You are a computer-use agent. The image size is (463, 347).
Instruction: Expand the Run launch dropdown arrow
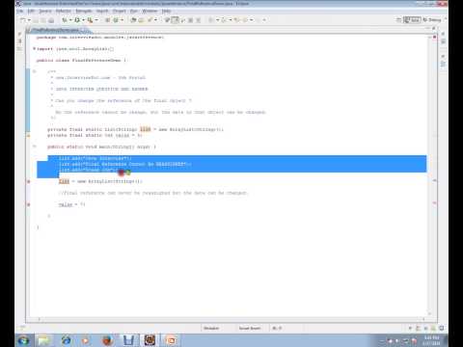(x=83, y=20)
